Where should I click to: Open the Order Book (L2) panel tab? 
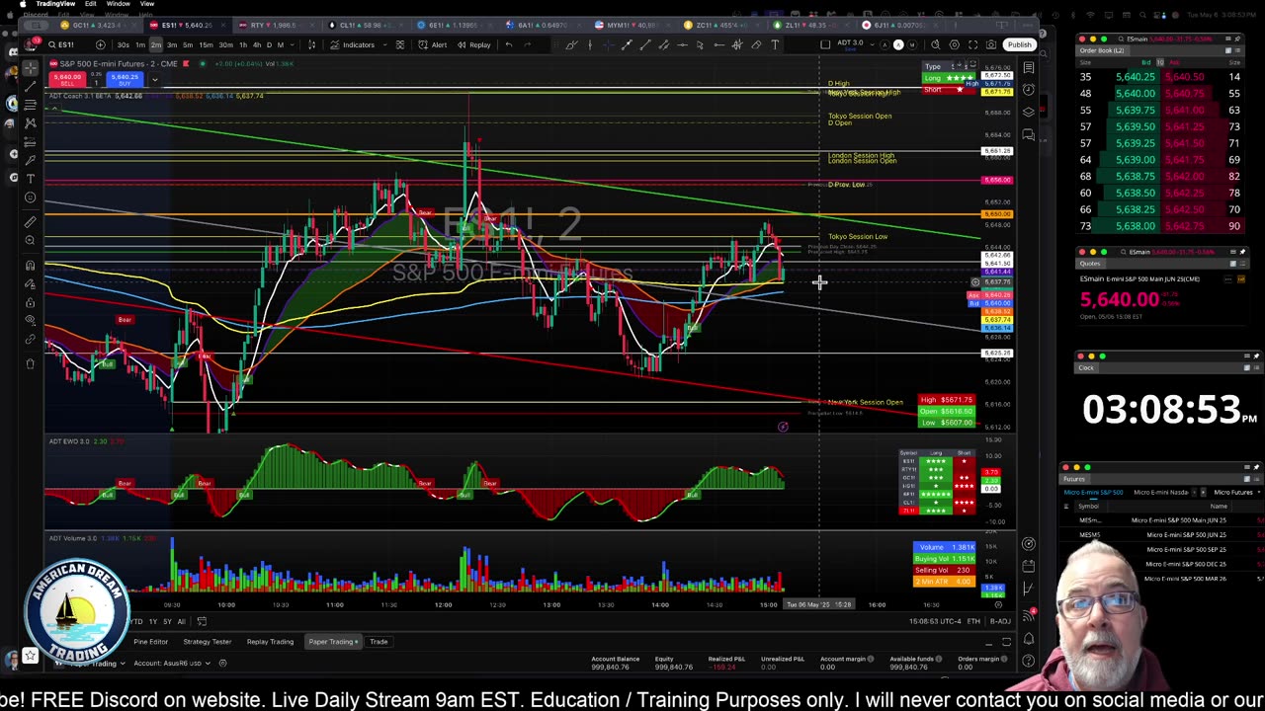tap(1103, 50)
